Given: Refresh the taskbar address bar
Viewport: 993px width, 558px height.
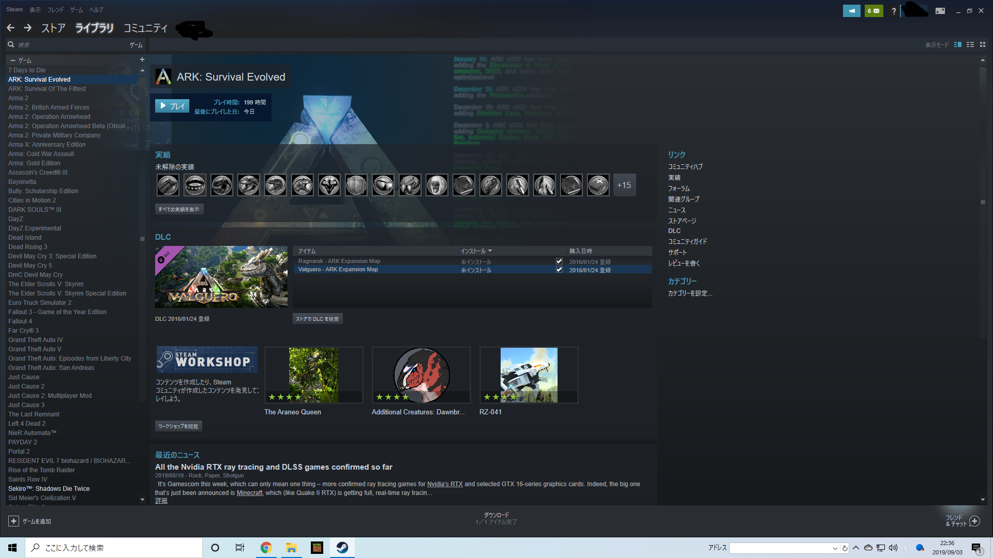Looking at the screenshot, I should pos(845,548).
